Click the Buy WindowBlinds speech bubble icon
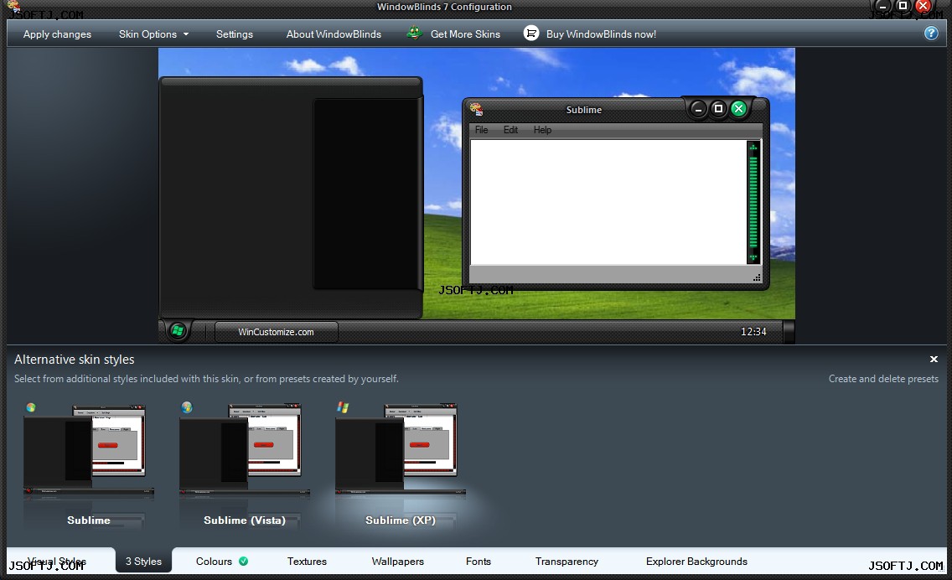The width and height of the screenshot is (952, 580). pos(531,34)
